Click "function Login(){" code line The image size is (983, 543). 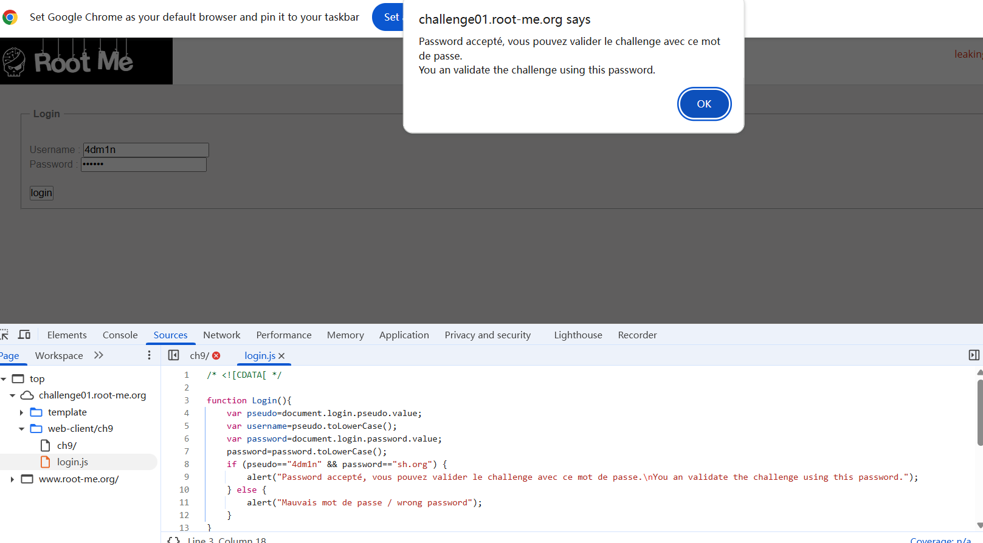click(249, 400)
